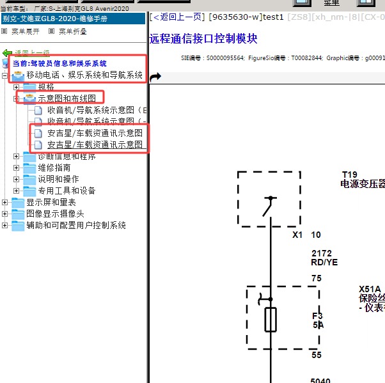Click 菜单展开 to expand all menus
385x383 pixels.
(x=26, y=31)
